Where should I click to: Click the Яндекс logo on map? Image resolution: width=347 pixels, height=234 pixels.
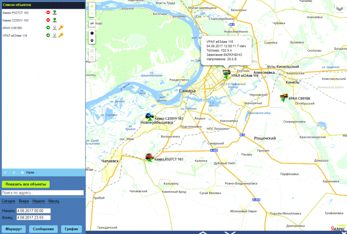pyautogui.click(x=338, y=229)
